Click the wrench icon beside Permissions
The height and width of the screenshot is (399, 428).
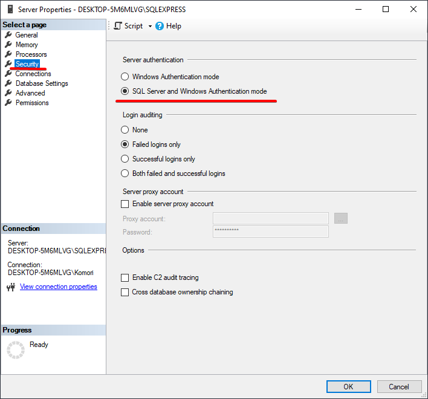(8, 103)
